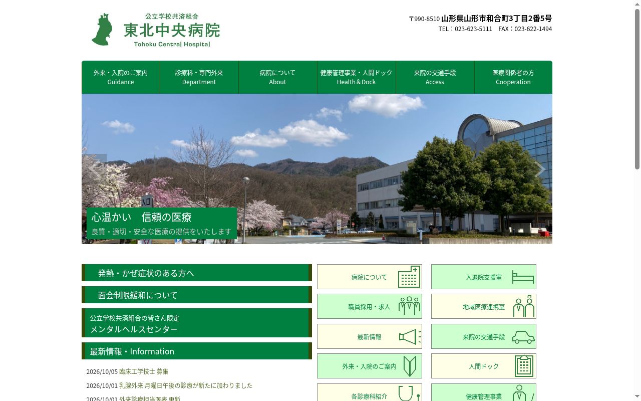Click the vertical page scrollbar thumb
The height and width of the screenshot is (401, 641).
click(637, 89)
